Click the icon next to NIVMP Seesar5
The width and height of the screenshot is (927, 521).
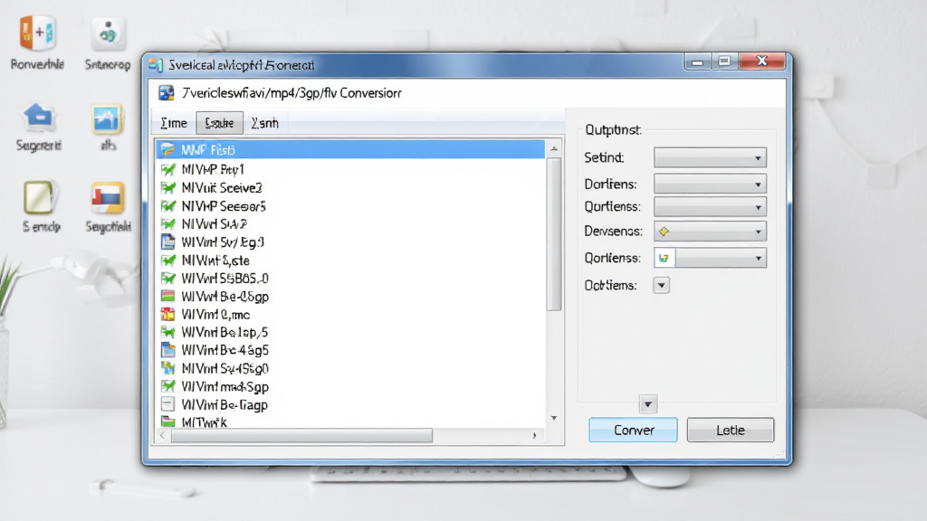[167, 206]
